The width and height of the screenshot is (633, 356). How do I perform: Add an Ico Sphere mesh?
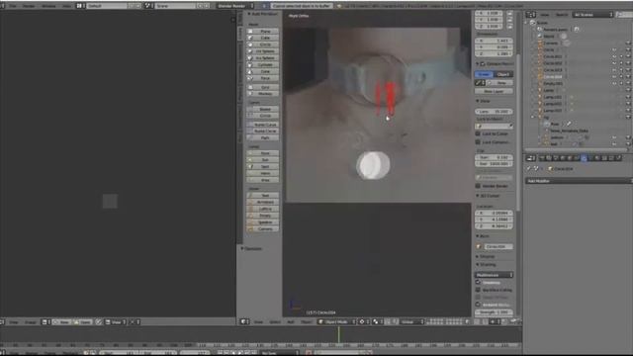tap(263, 57)
